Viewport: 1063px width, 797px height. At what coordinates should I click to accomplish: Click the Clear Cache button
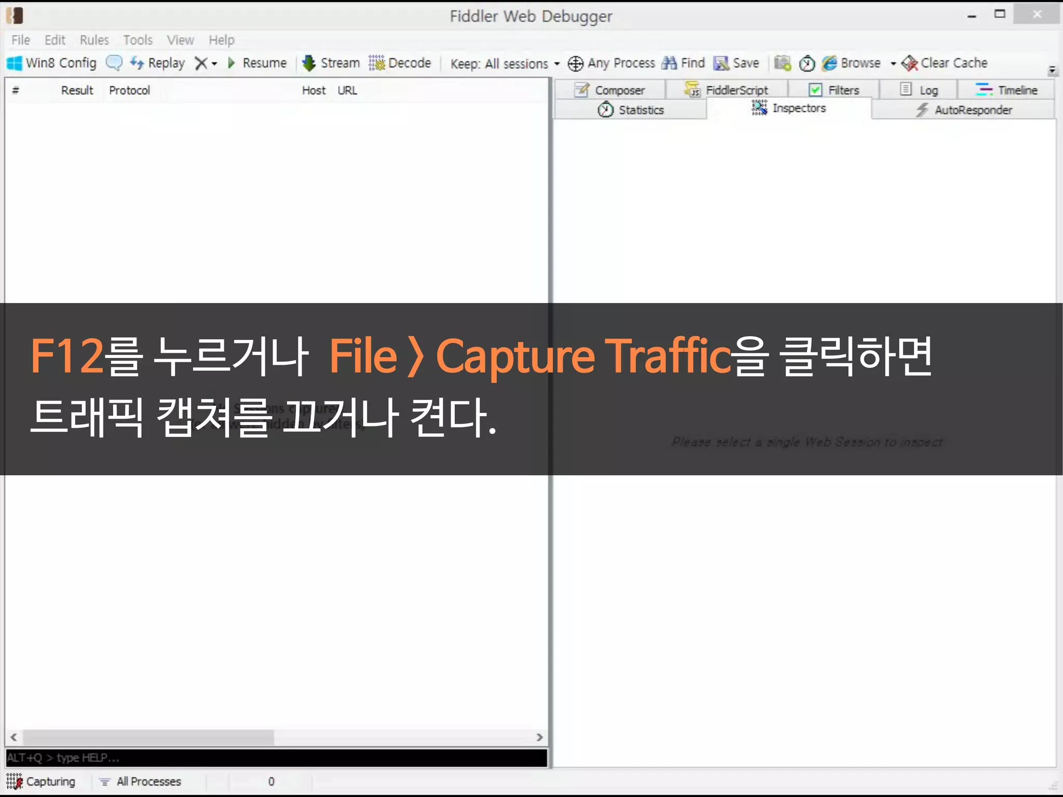tap(945, 63)
